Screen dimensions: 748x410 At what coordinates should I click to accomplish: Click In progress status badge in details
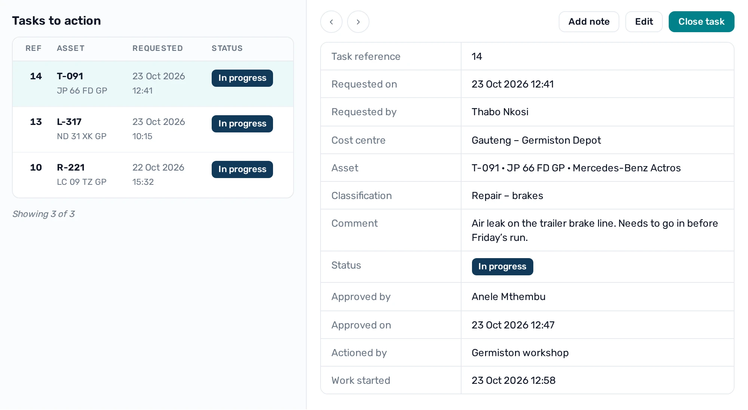click(x=502, y=267)
